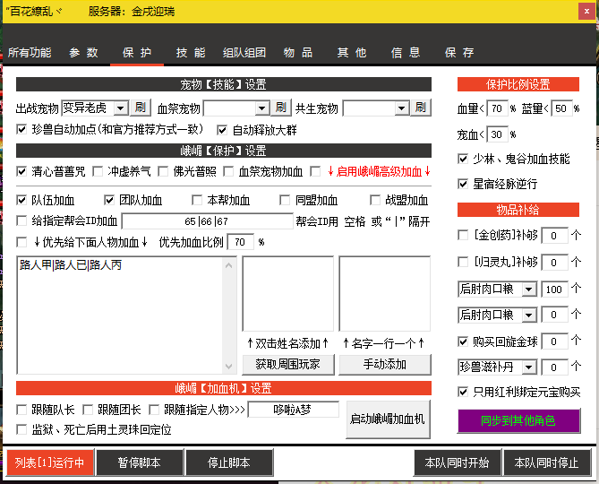Switch to 其他 tab

tap(352, 52)
